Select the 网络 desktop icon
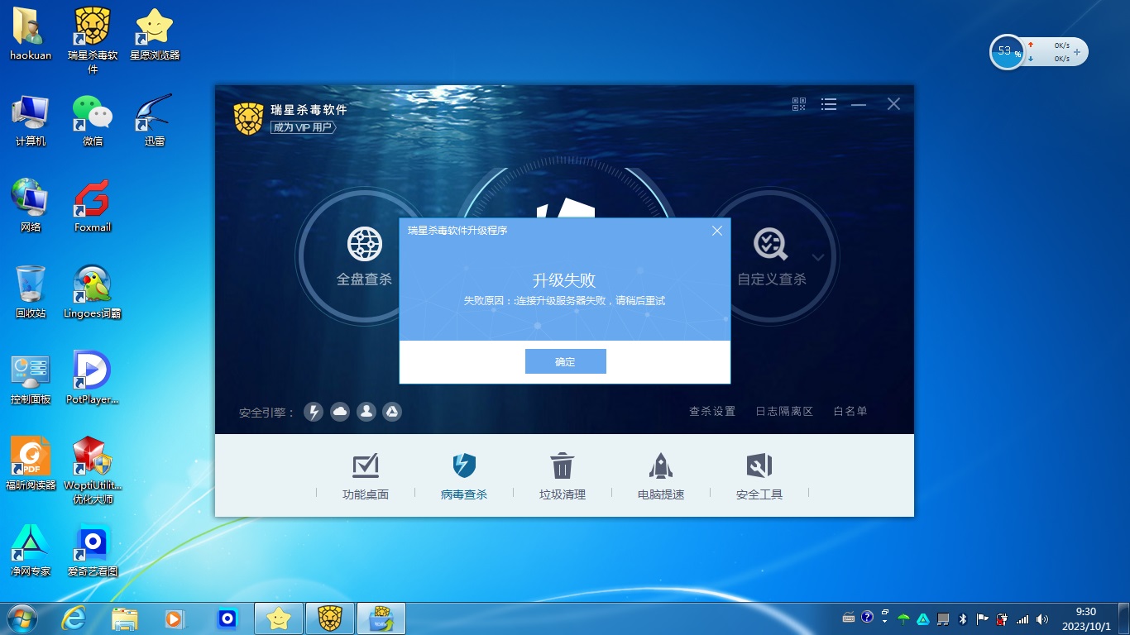 point(31,206)
